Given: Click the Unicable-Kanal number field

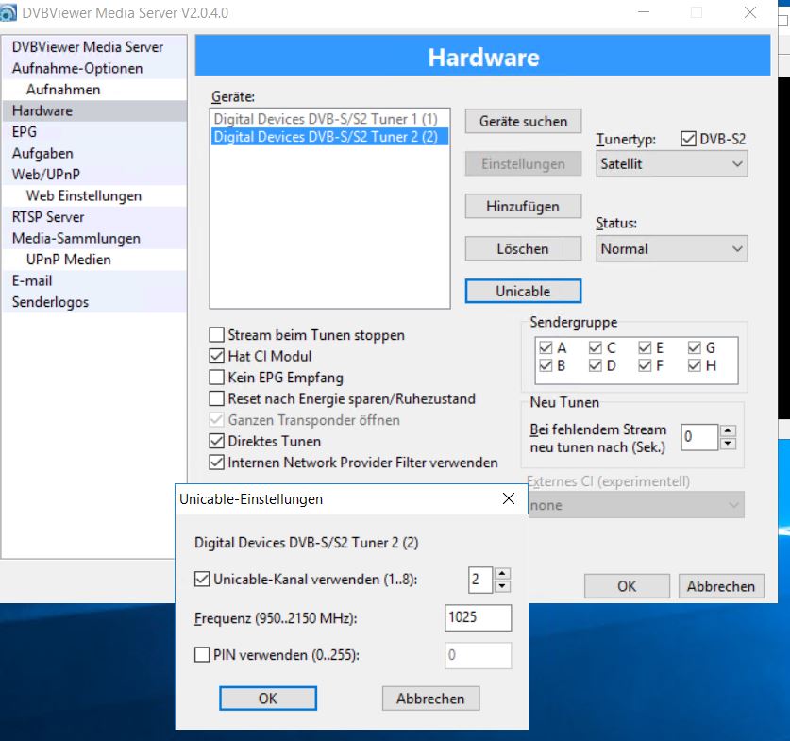Looking at the screenshot, I should click(x=480, y=580).
